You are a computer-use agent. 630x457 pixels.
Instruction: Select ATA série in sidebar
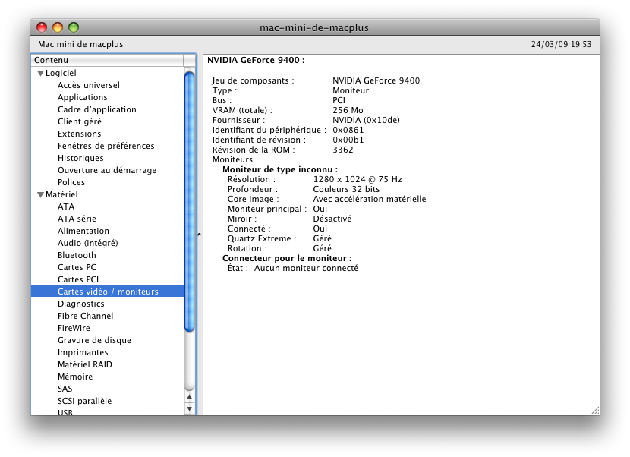(77, 219)
